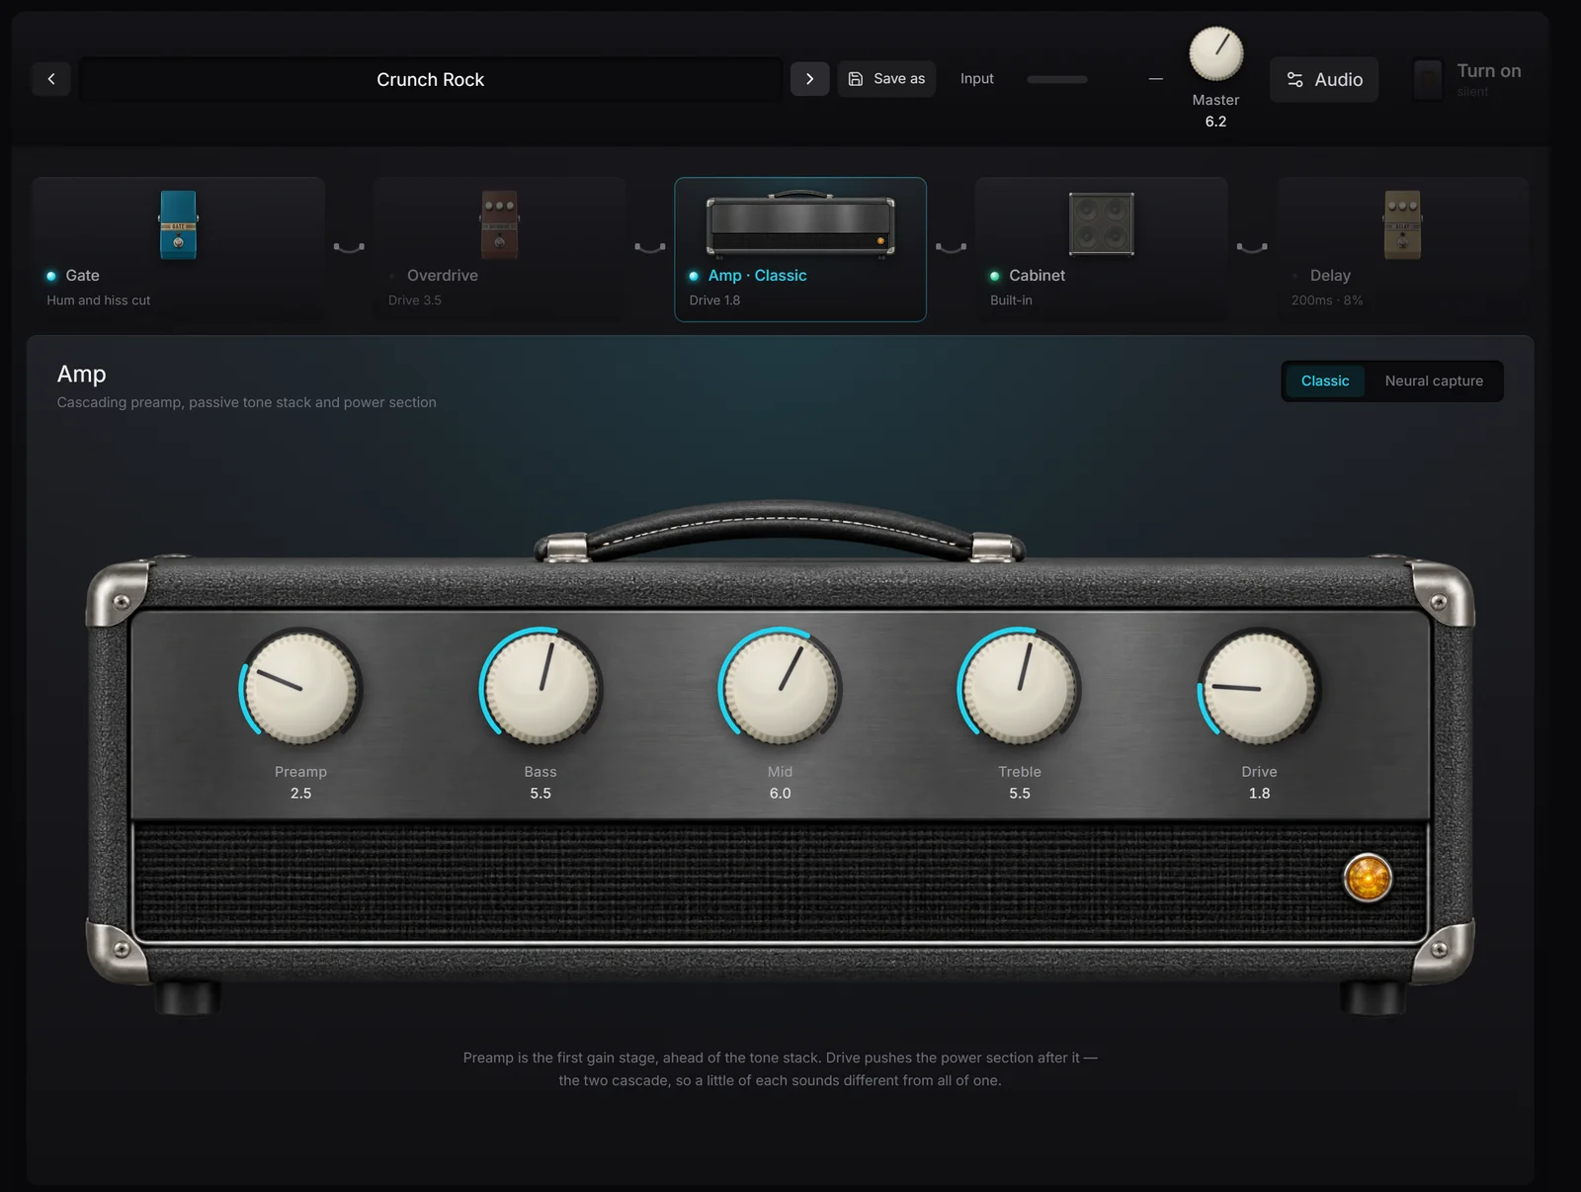The height and width of the screenshot is (1192, 1581).
Task: Select the Cabinet speaker icon
Action: (1101, 224)
